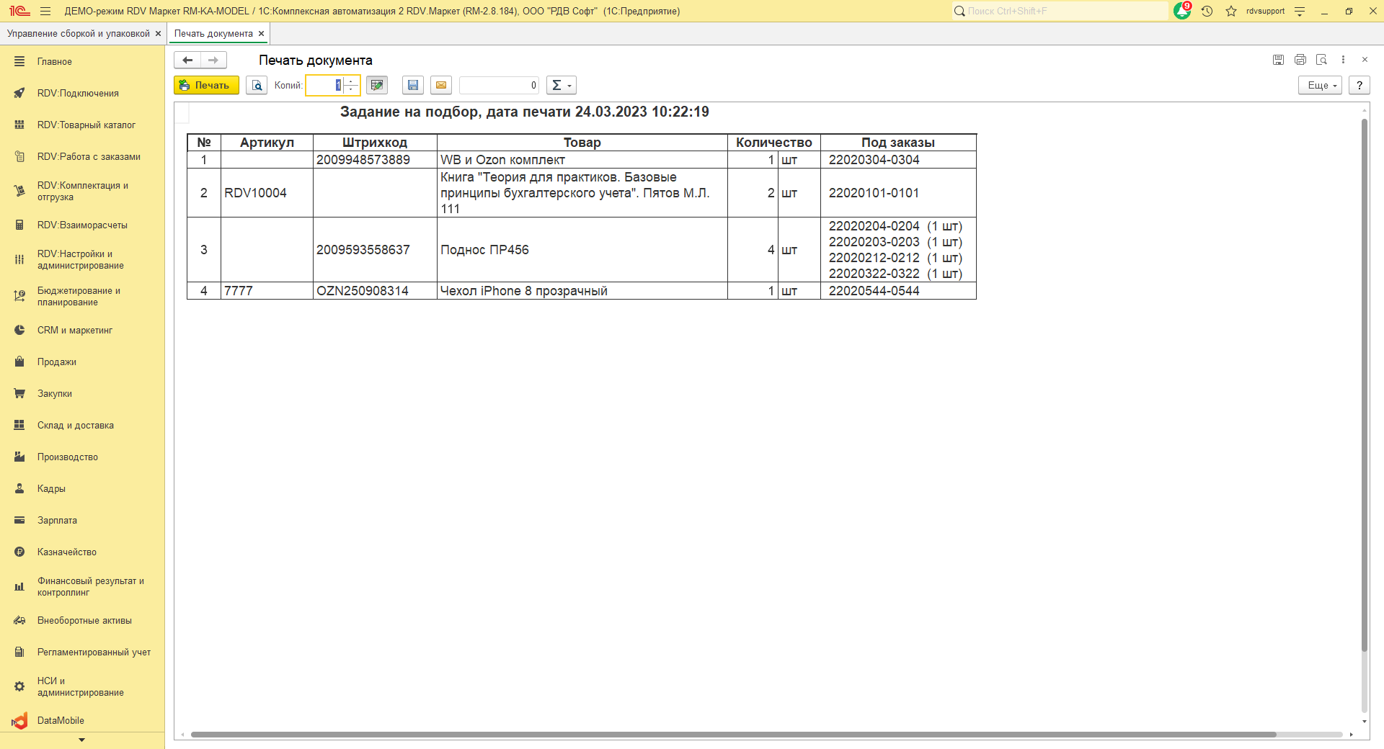This screenshot has width=1384, height=749.
Task: Click the global search field
Action: click(x=1060, y=11)
